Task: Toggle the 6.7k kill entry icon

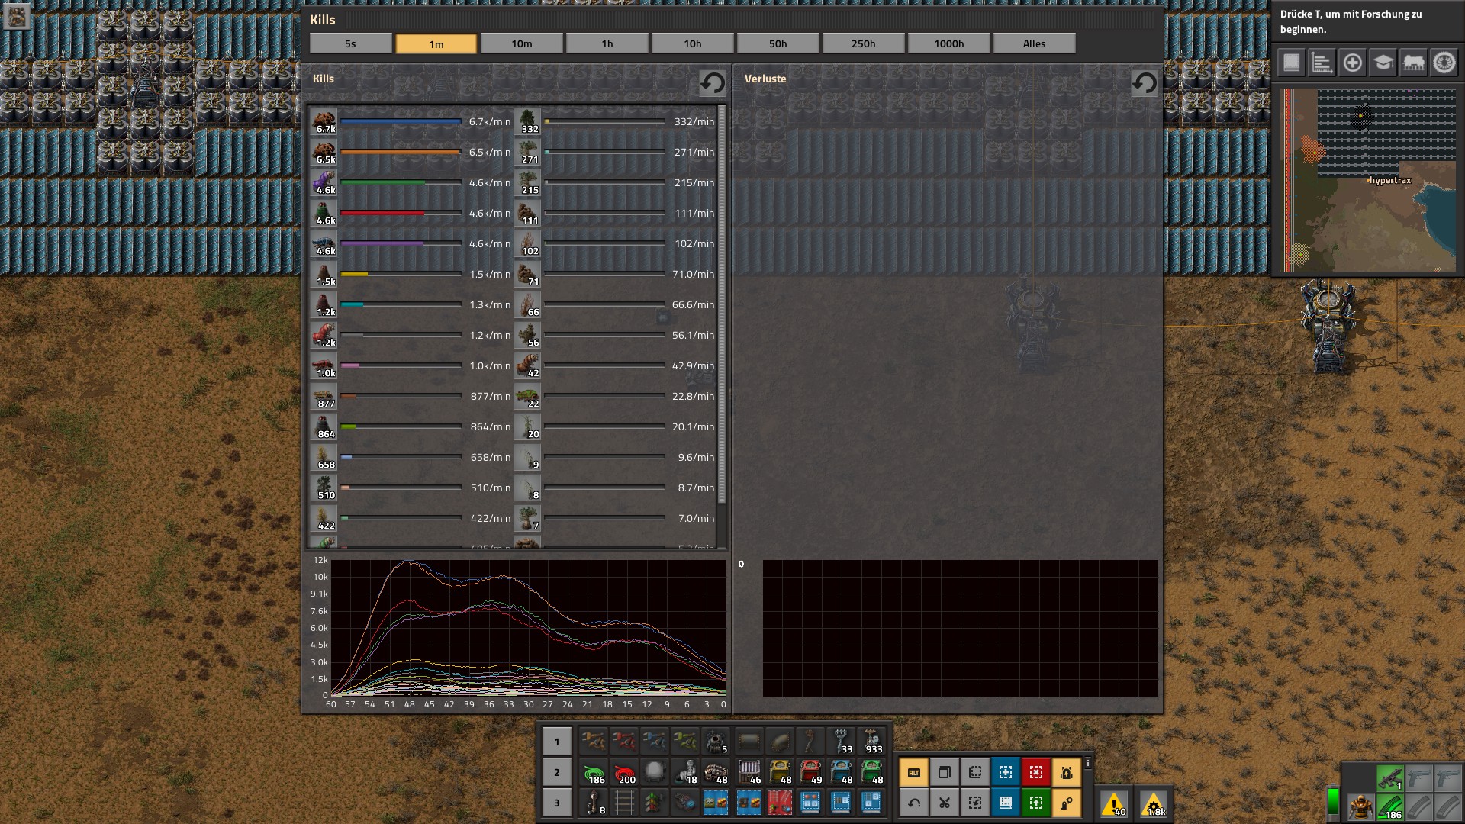Action: (x=324, y=121)
